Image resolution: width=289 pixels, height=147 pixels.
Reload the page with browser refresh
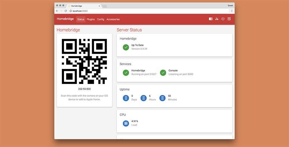pyautogui.click(x=66, y=11)
